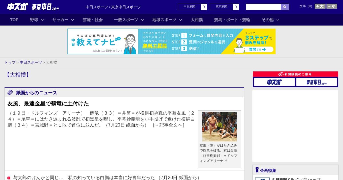Click 中日スポーツ / 東京中日スポーツ header text
This screenshot has height=180, width=343.
click(113, 7)
